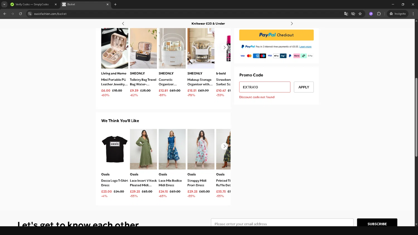This screenshot has height=235, width=418.
Task: Open the Extensions puzzle icon
Action: coord(379,14)
